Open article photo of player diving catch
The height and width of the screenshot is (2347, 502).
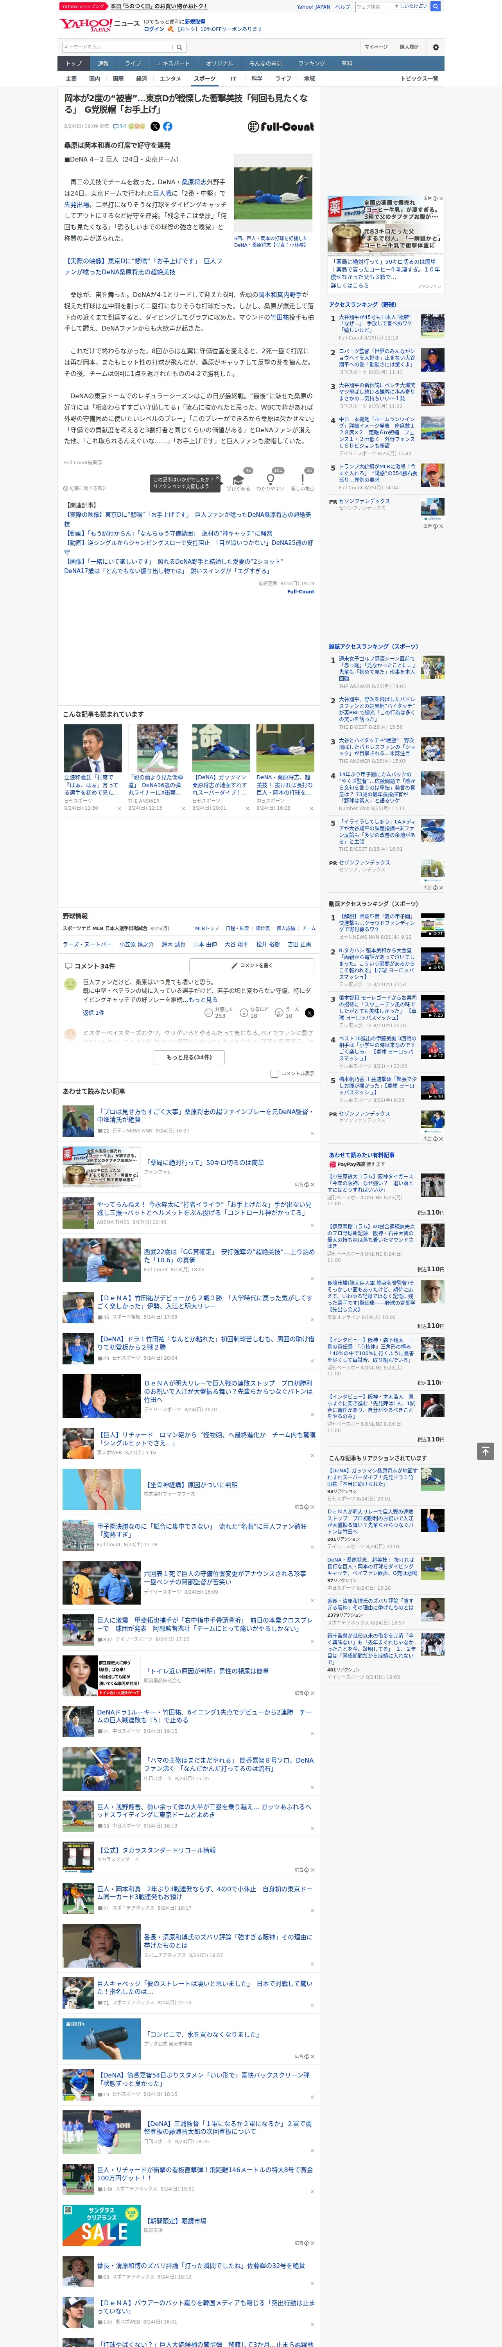tap(273, 193)
